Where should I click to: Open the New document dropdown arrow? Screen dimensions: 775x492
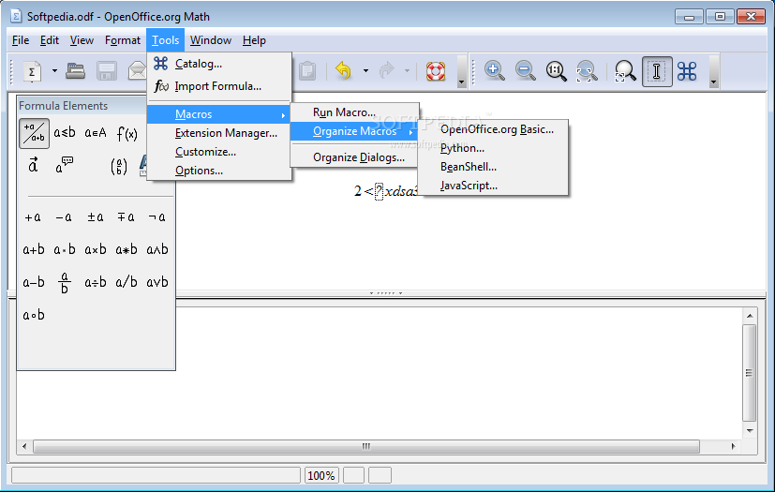[54, 71]
